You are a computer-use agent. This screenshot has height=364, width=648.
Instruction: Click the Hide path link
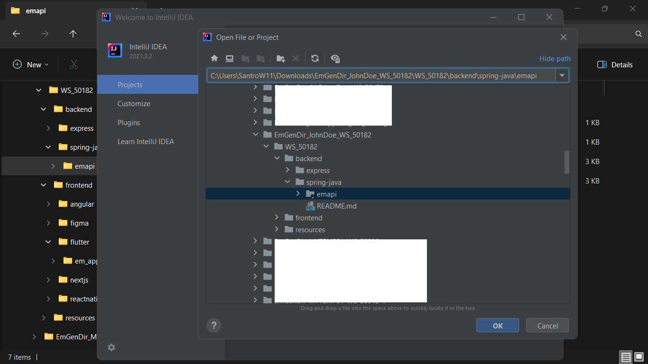555,59
